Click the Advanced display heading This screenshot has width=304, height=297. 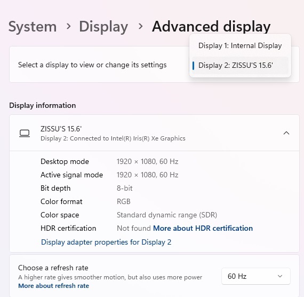(211, 27)
